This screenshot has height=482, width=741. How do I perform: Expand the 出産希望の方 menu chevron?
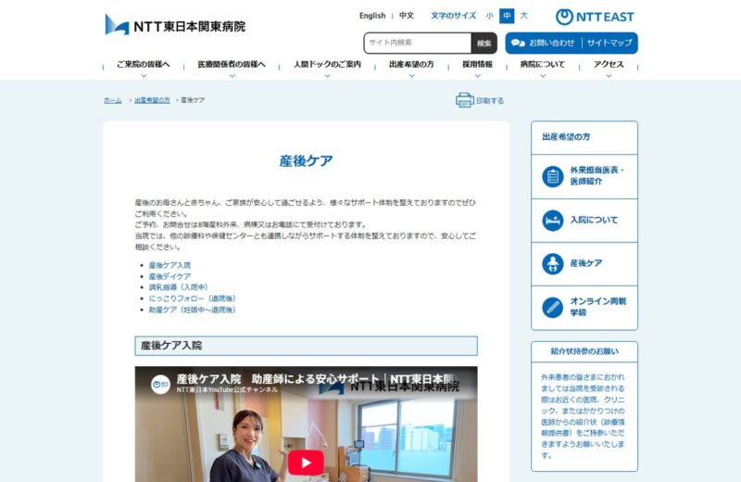[x=411, y=76]
